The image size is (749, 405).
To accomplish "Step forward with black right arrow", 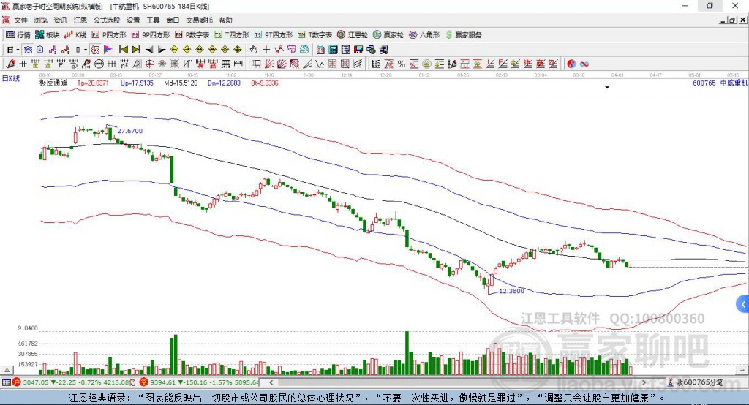I will (x=162, y=50).
